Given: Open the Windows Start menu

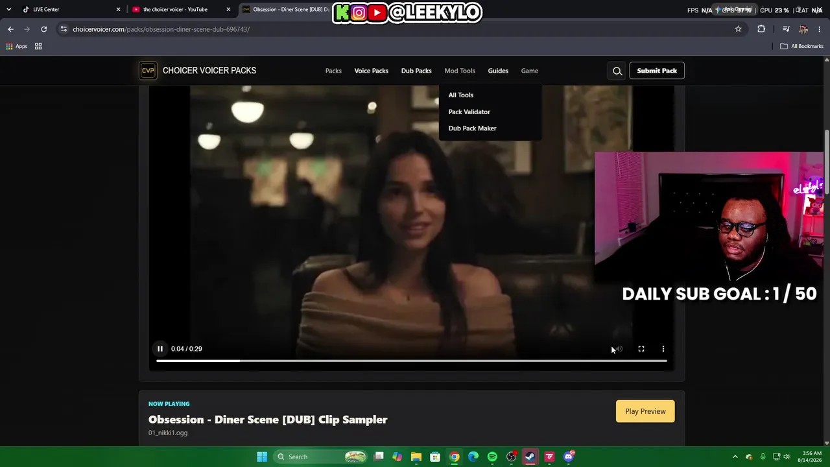Looking at the screenshot, I should point(262,457).
